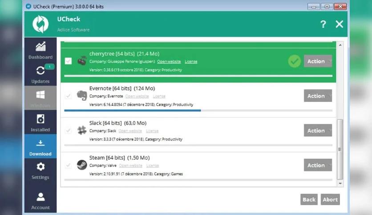
Task: Open License link for Evernote
Action: [x=159, y=96]
